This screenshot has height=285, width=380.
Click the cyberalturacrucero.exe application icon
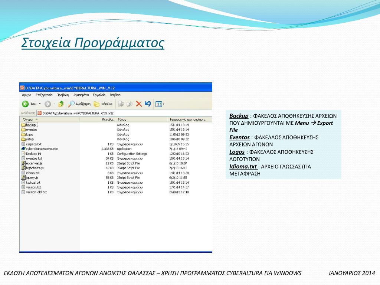coord(23,149)
